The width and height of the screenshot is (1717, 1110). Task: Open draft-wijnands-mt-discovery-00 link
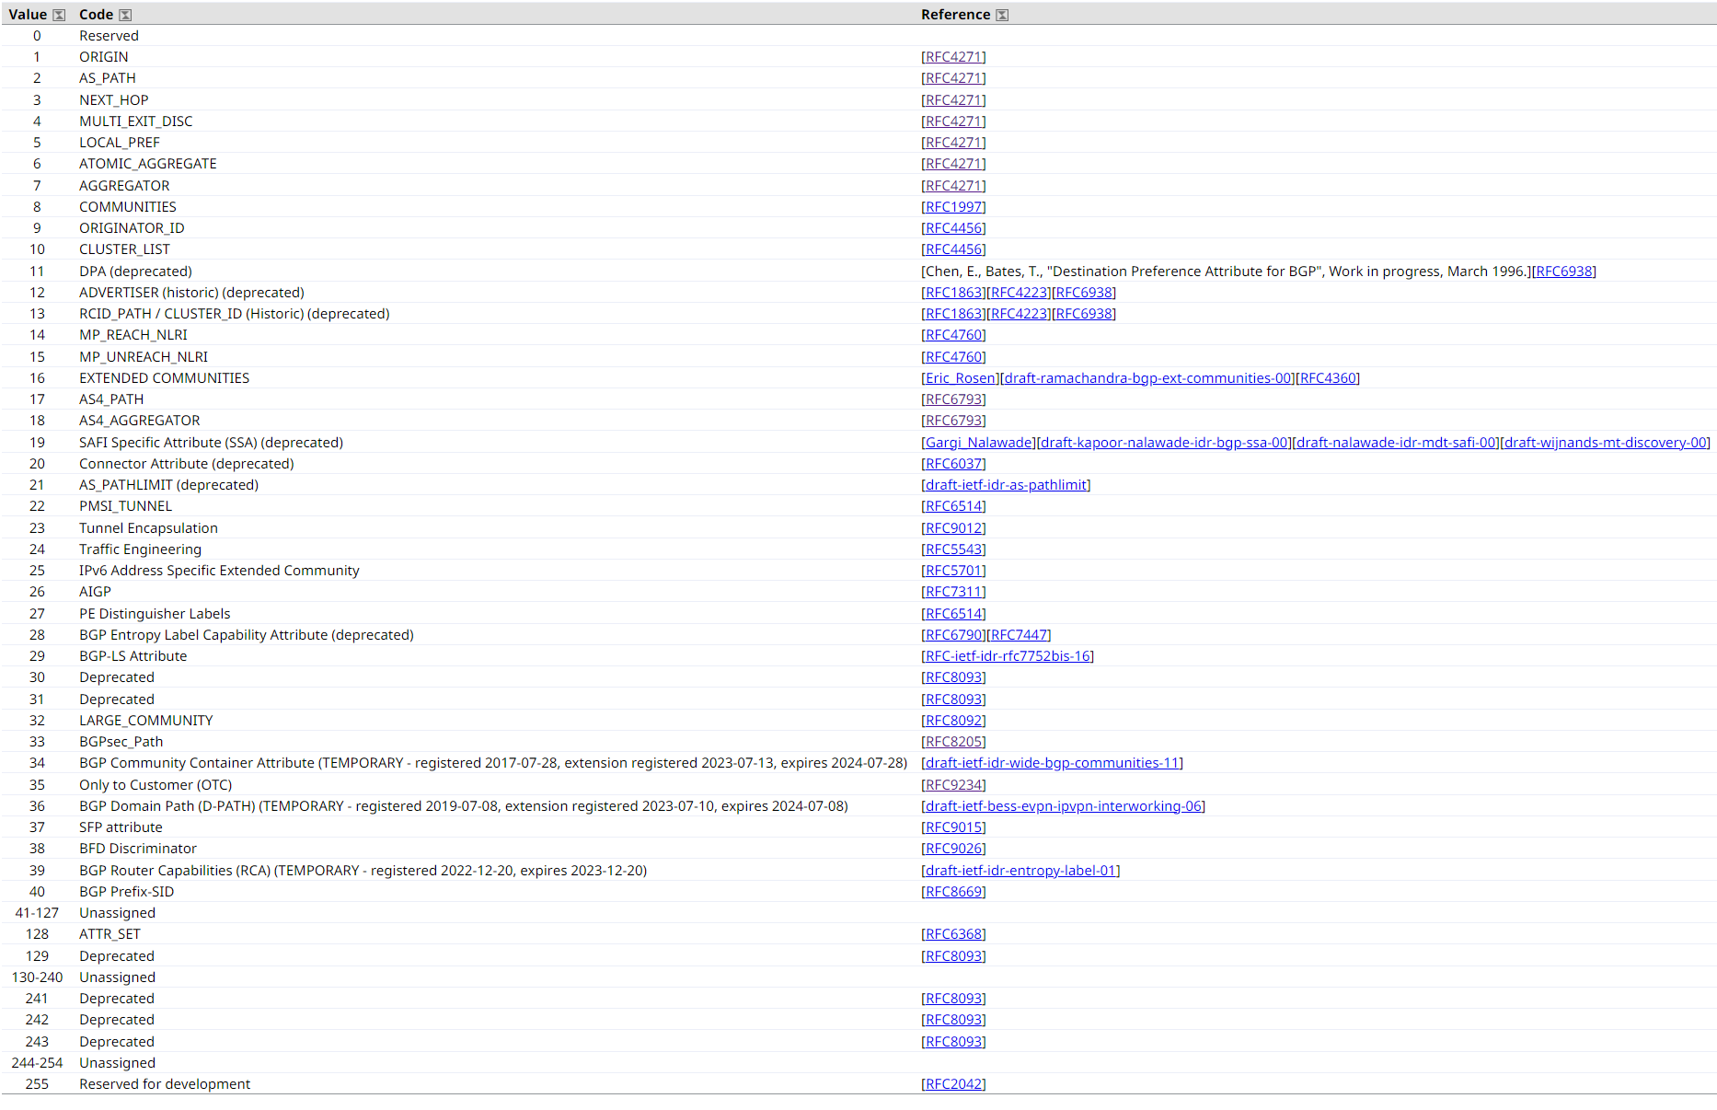tap(1606, 443)
